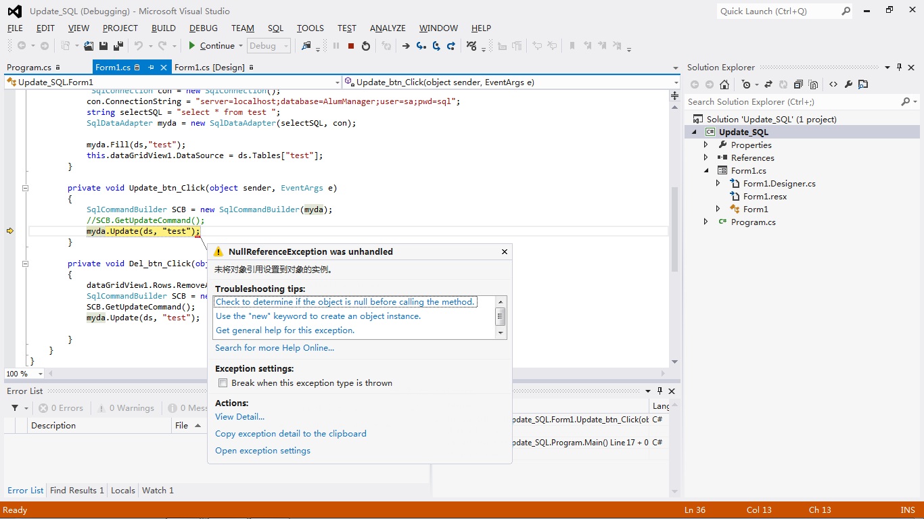This screenshot has width=924, height=519.
Task: Switch to the Program.cs editor tab
Action: coord(29,68)
